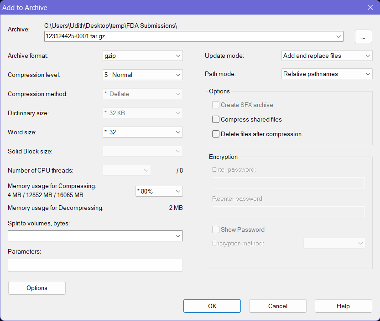Open the Update mode dropdown

point(327,56)
